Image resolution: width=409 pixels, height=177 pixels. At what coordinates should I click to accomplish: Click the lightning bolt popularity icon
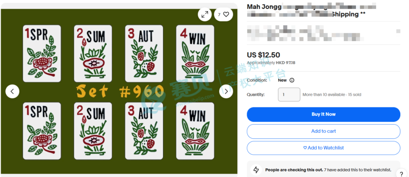[256, 170]
